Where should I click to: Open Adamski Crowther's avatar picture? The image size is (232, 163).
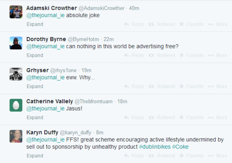(16, 12)
